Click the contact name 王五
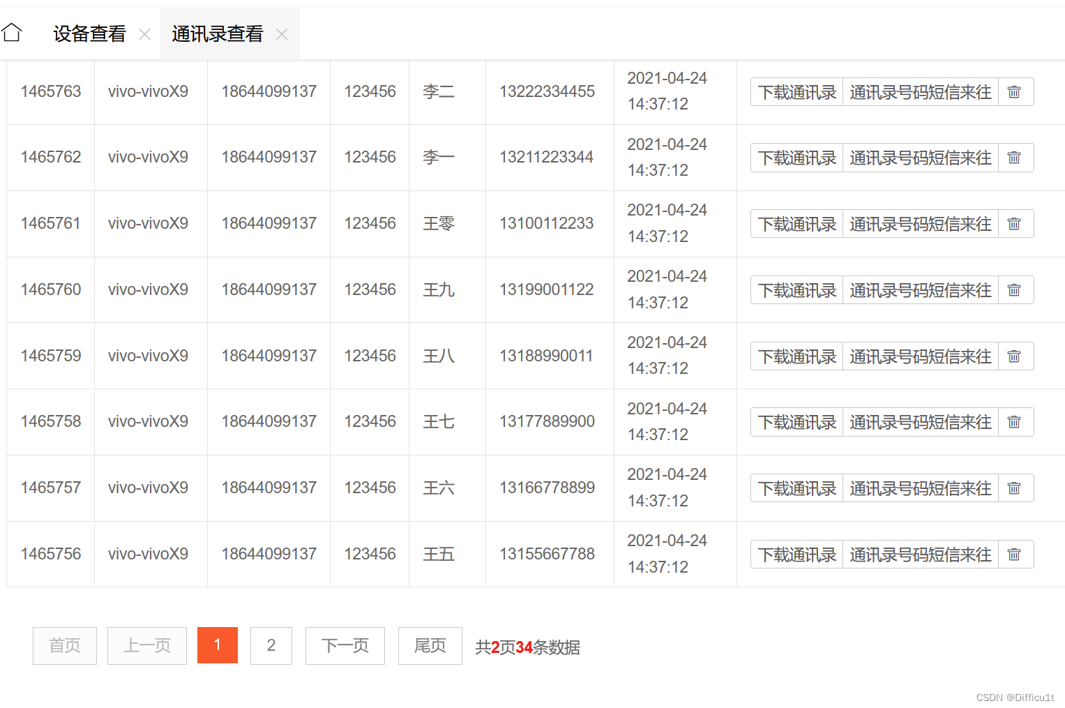 pos(439,554)
